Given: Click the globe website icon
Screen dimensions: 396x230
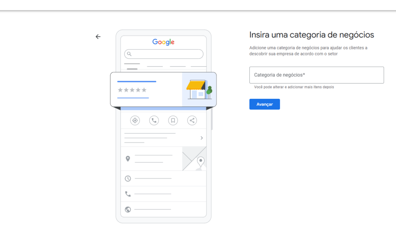Looking at the screenshot, I should click(x=128, y=209).
